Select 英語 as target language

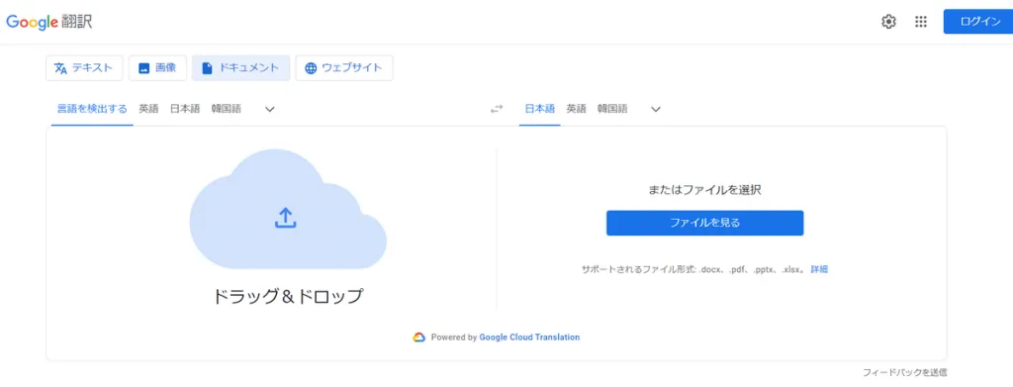577,109
